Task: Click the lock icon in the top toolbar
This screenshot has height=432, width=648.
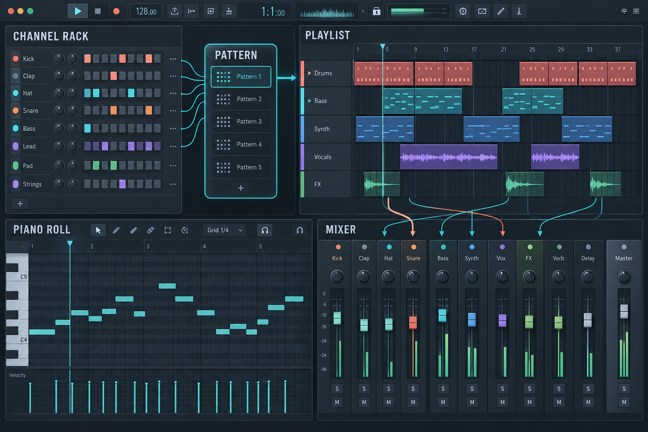Action: click(x=377, y=11)
